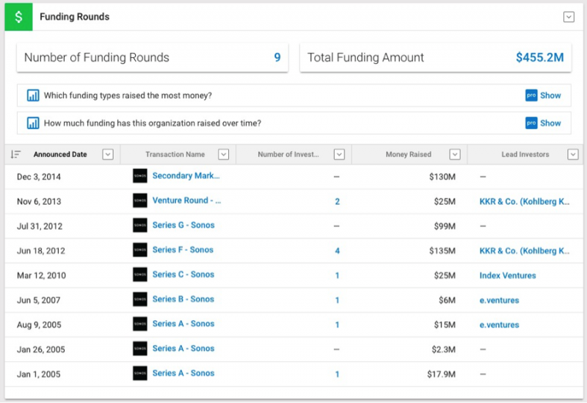587x403 pixels.
Task: Click Sonos logo in Series G row
Action: (x=140, y=225)
